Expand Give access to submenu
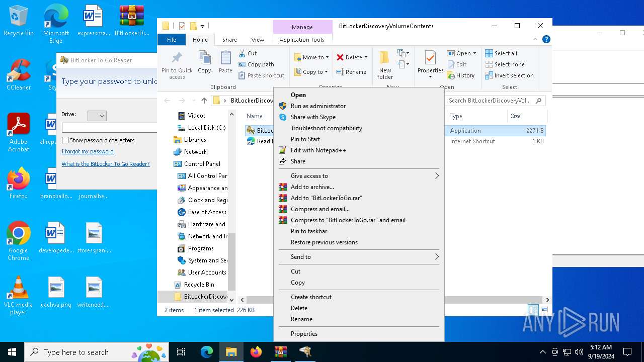Viewport: 644px width, 362px height. [359, 176]
